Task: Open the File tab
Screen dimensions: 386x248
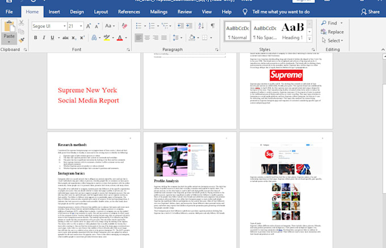Action: click(x=9, y=12)
